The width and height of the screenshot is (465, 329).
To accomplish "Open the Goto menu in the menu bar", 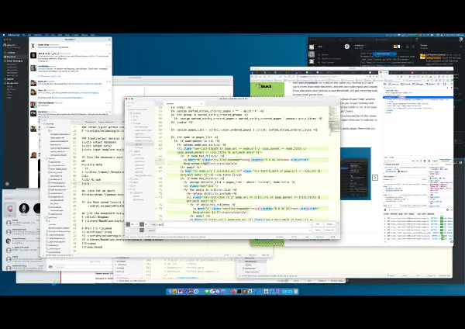I will [x=60, y=35].
